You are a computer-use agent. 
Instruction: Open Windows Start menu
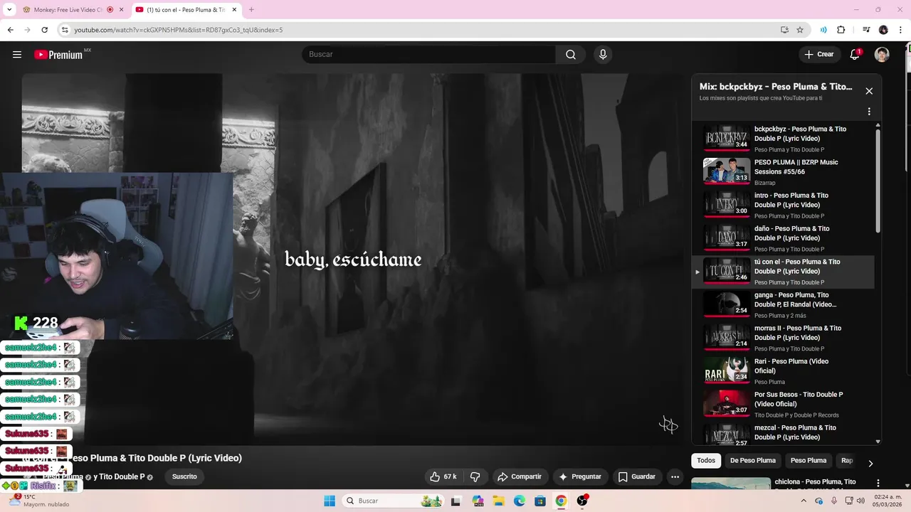(x=330, y=501)
